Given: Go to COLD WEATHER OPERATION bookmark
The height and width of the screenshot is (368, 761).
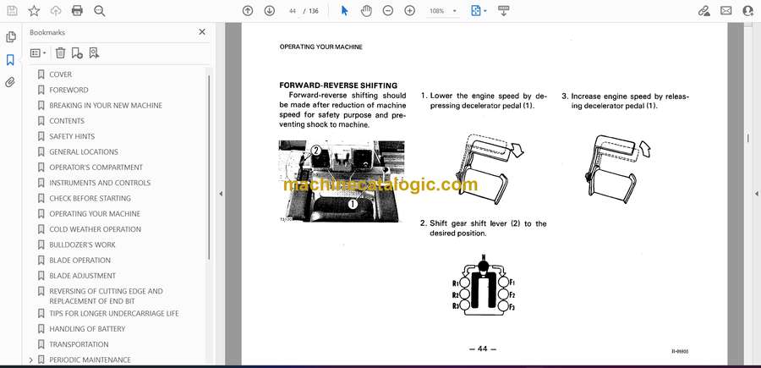Looking at the screenshot, I should 95,229.
